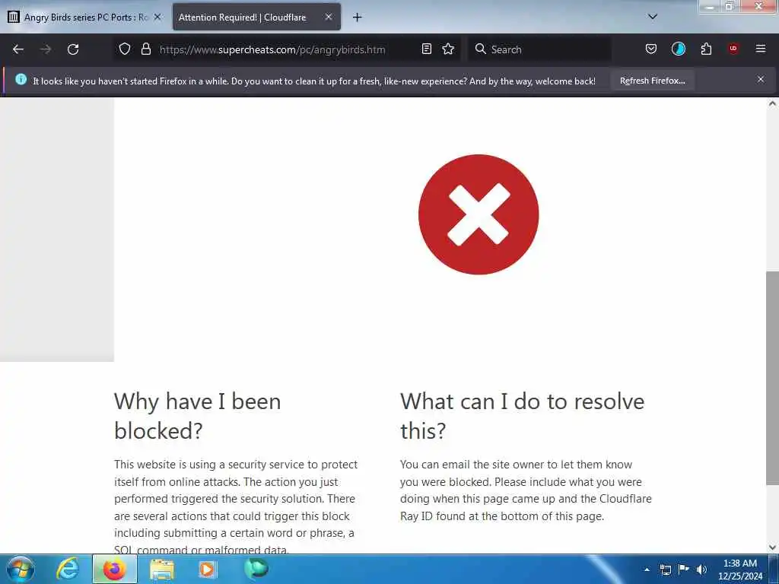779x584 pixels.
Task: Click the vertical scrollbar thumb
Action: (772, 377)
